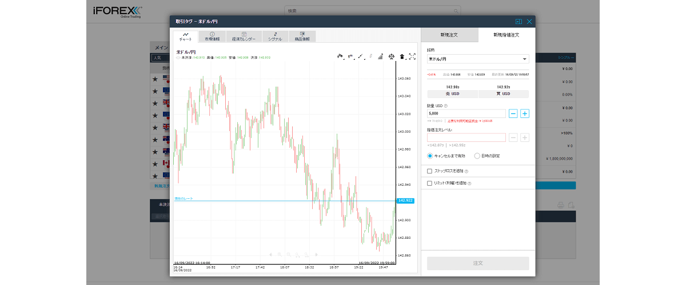Click the balance scale compare icon

pyautogui.click(x=392, y=56)
